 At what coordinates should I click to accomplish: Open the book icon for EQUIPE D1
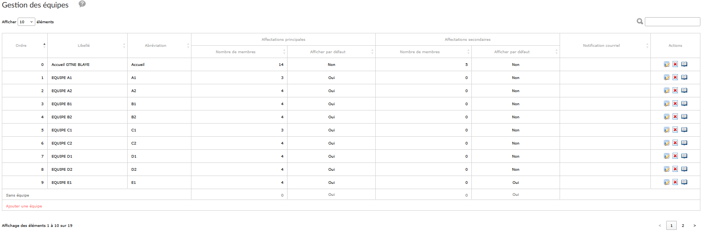pyautogui.click(x=684, y=156)
